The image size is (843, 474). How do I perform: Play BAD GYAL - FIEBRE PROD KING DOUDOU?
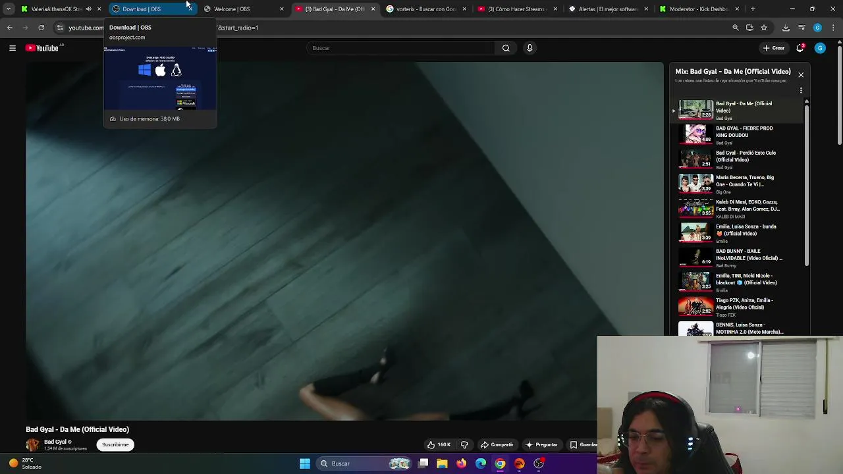pos(738,134)
